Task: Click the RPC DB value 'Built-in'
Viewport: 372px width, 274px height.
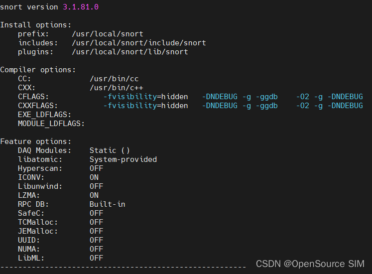Action: coord(108,204)
